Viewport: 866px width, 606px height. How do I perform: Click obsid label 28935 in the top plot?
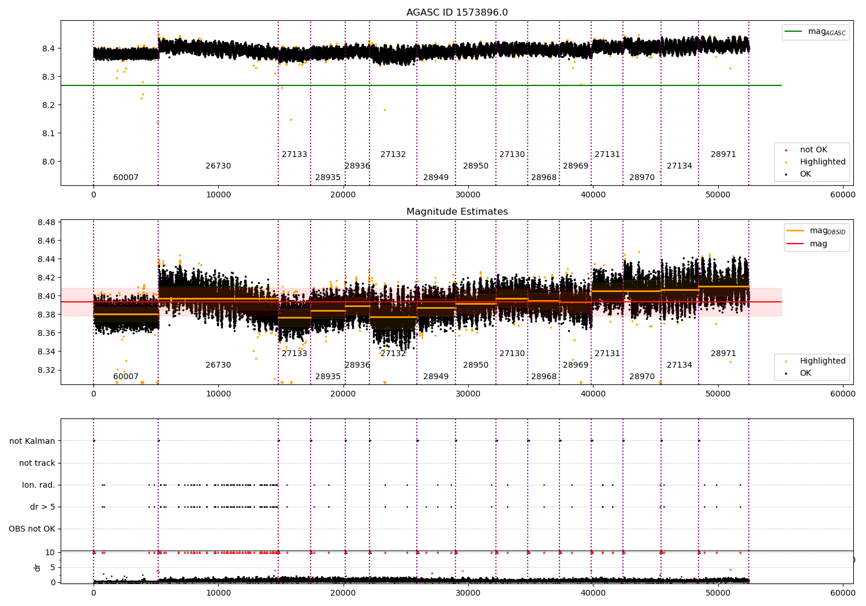tap(328, 178)
